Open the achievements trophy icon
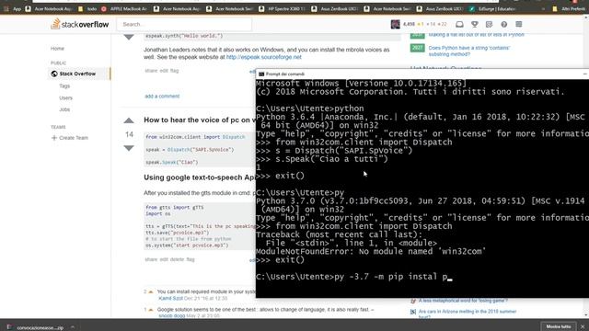 (x=475, y=24)
